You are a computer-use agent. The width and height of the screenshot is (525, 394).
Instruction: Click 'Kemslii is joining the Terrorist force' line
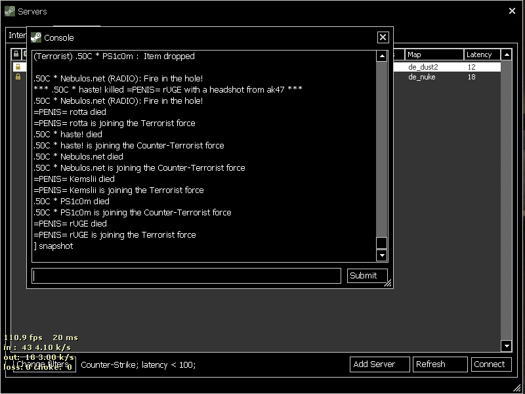pyautogui.click(x=119, y=190)
